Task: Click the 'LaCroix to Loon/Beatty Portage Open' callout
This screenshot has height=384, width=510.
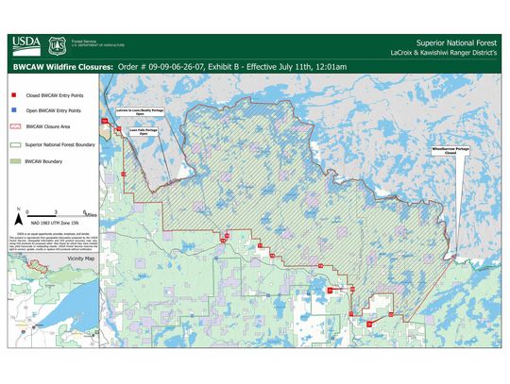Action: pyautogui.click(x=141, y=112)
